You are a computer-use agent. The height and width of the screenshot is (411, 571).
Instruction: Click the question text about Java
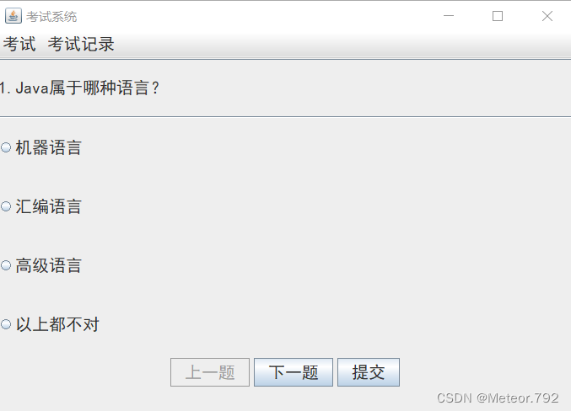[79, 88]
